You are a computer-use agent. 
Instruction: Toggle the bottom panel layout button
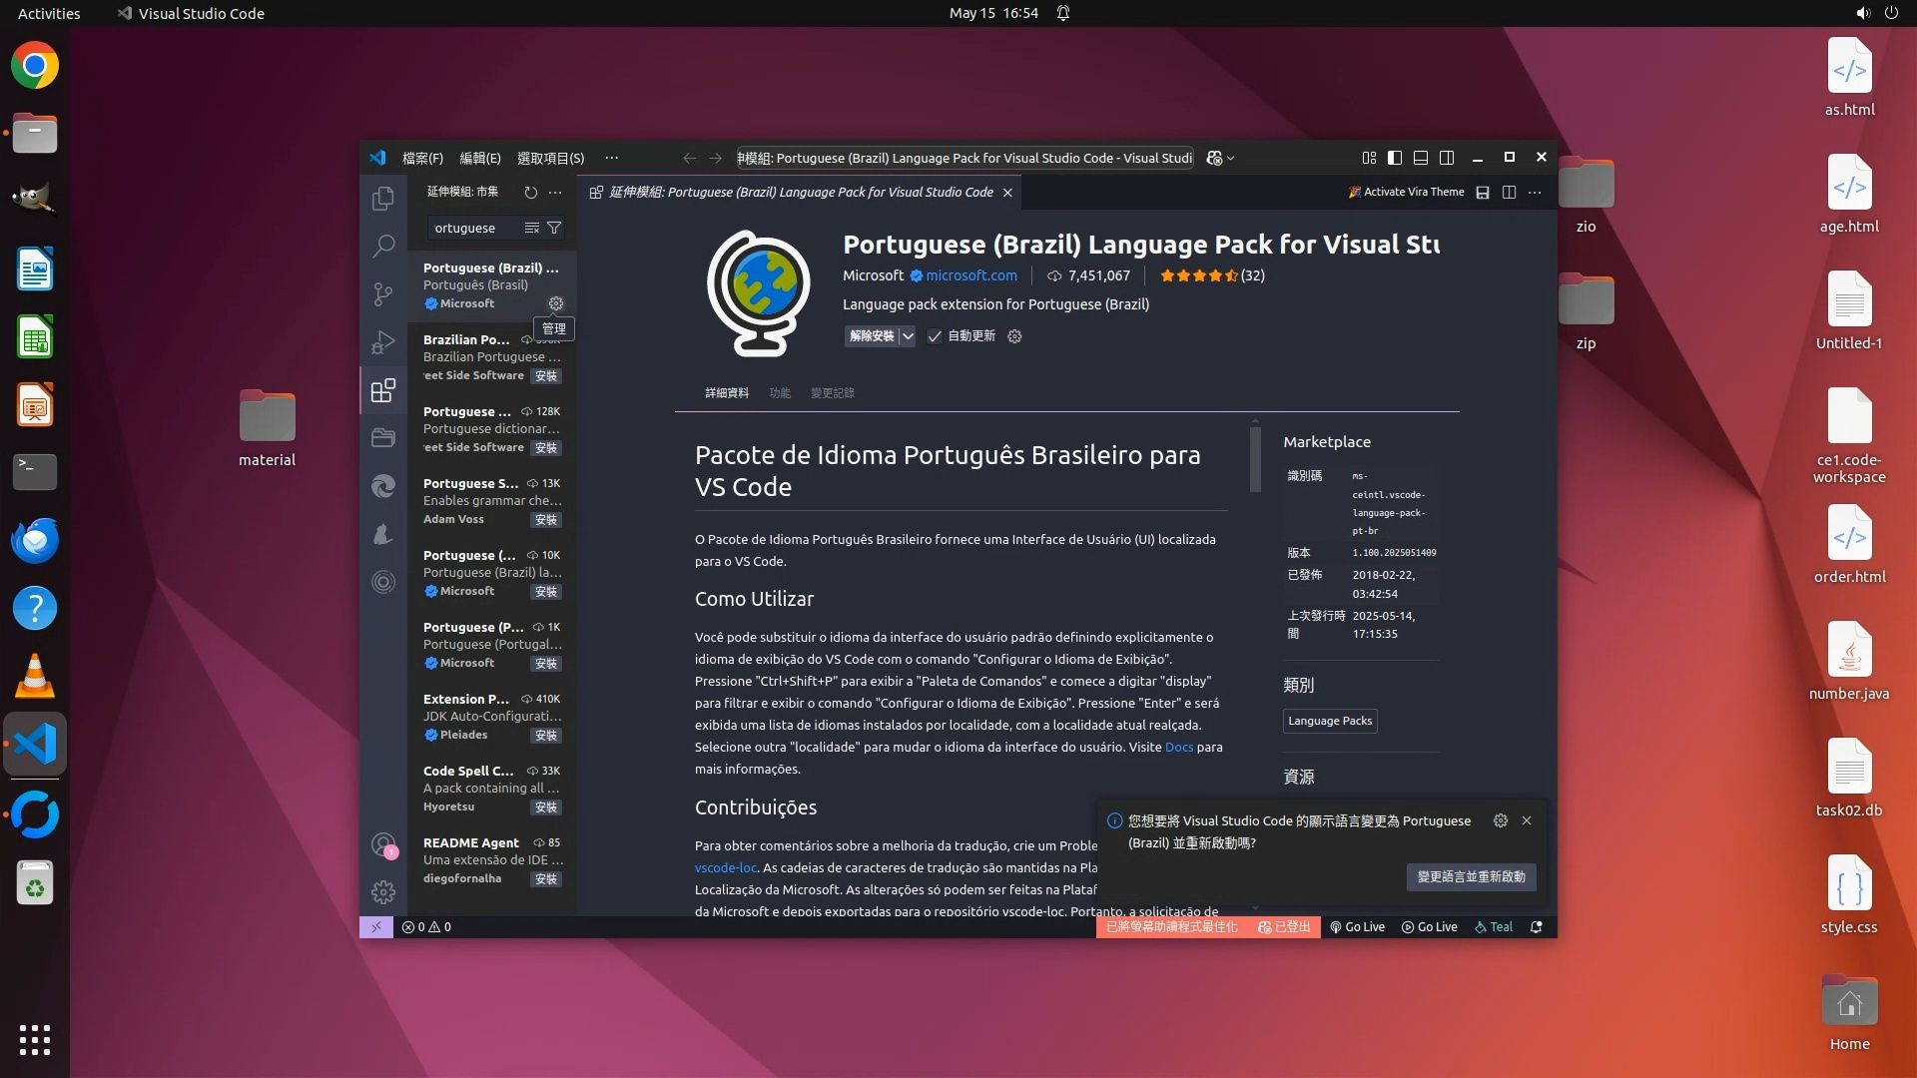click(x=1421, y=158)
